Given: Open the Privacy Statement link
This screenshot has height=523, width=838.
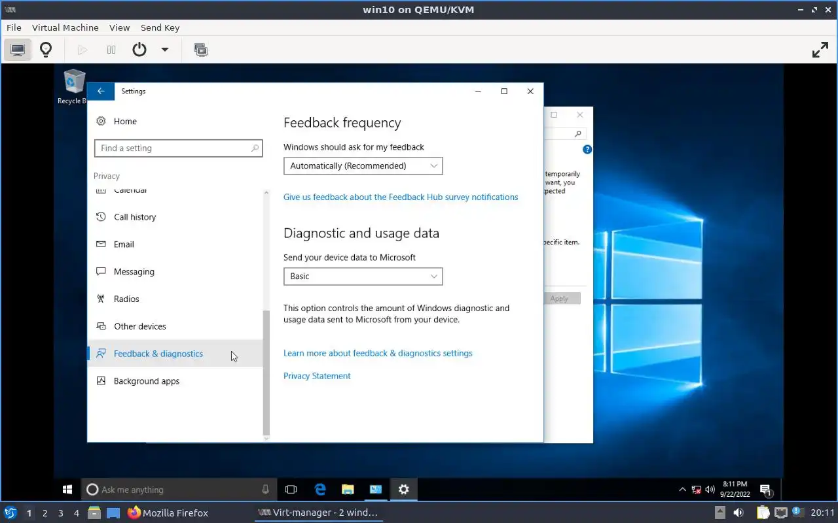Looking at the screenshot, I should (x=317, y=376).
